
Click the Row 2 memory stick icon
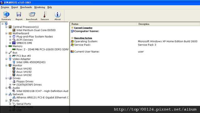click(x=14, y=49)
